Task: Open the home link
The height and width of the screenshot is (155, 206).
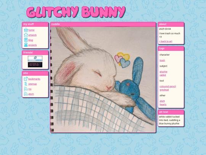Action: pos(31,30)
